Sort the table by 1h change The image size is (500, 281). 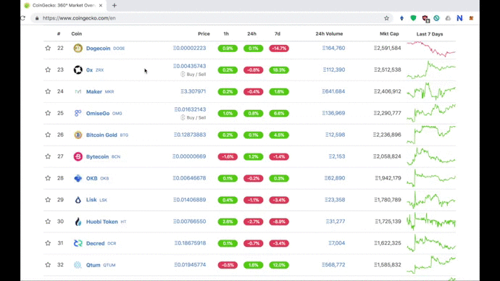pos(226,34)
